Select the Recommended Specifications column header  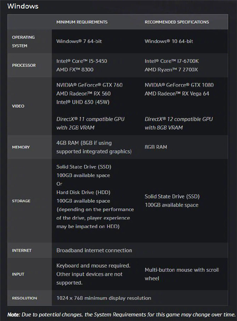(x=177, y=22)
